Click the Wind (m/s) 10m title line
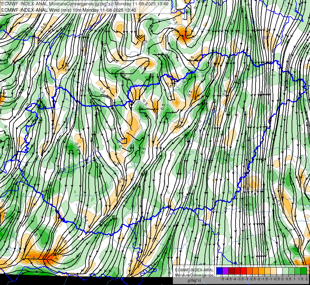 click(69, 10)
